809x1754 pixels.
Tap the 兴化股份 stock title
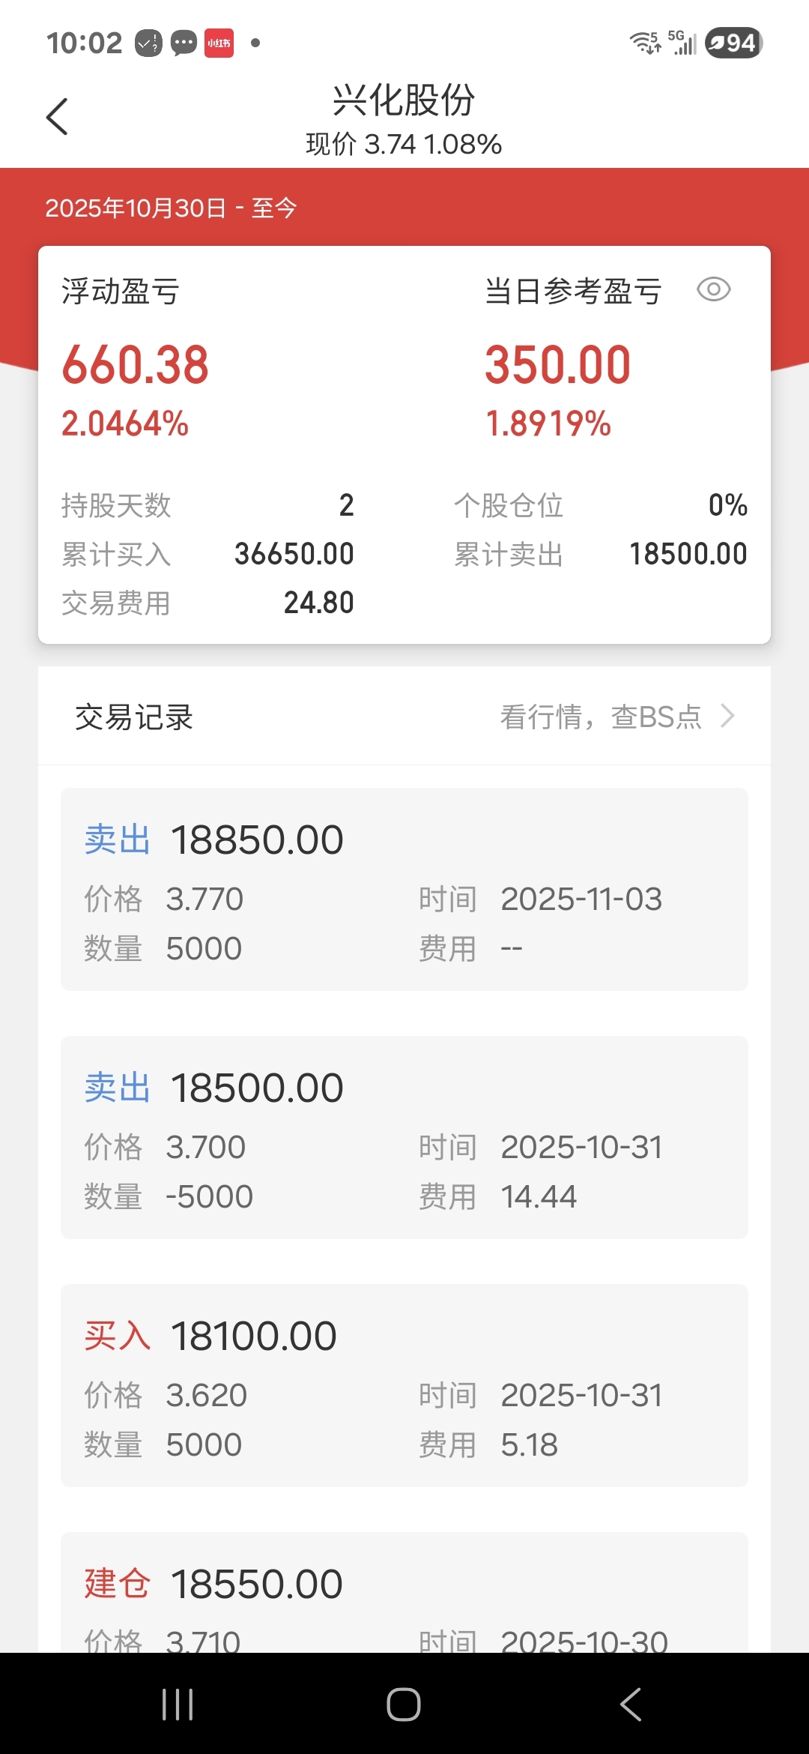(x=404, y=100)
